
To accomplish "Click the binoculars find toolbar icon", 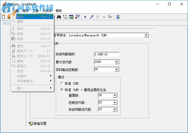I will pos(59,17).
